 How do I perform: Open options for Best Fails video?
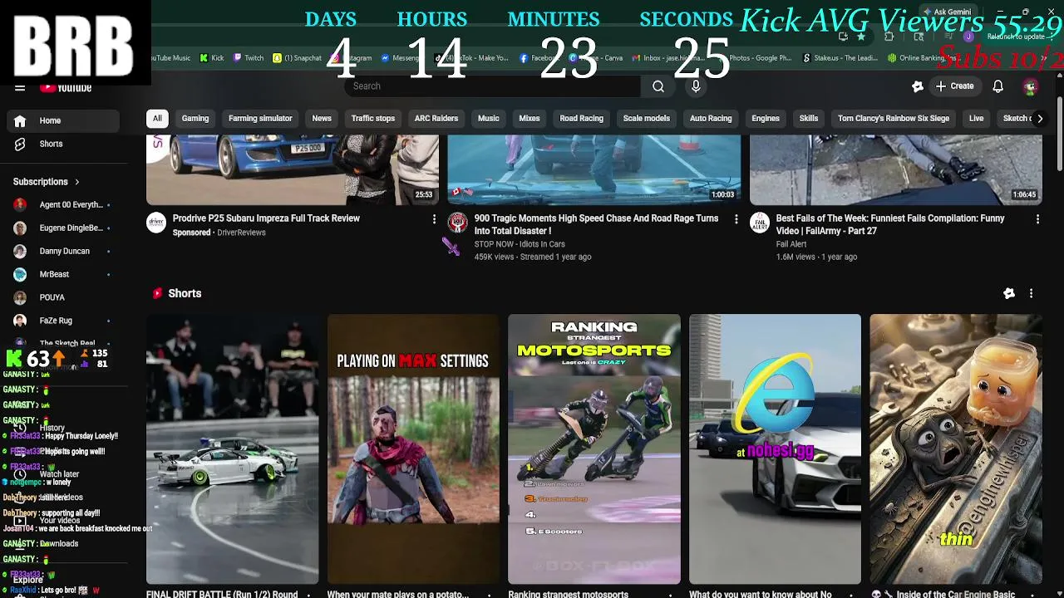[1037, 219]
